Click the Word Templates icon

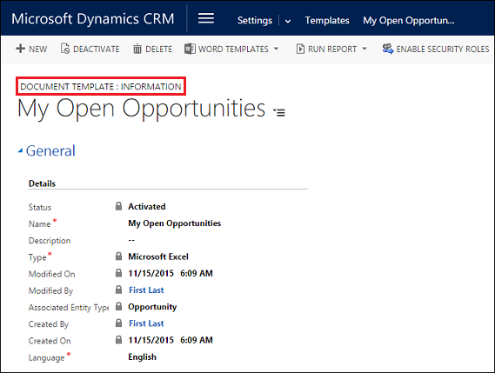click(x=190, y=49)
